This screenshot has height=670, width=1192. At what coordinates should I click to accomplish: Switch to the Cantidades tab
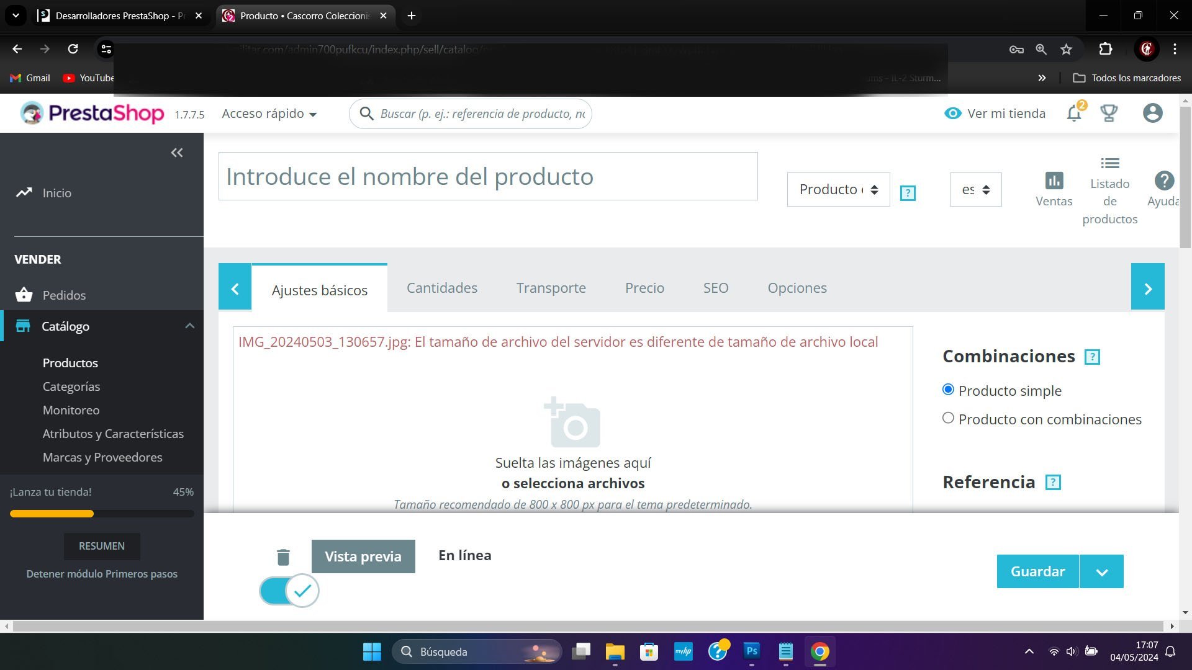click(x=441, y=288)
